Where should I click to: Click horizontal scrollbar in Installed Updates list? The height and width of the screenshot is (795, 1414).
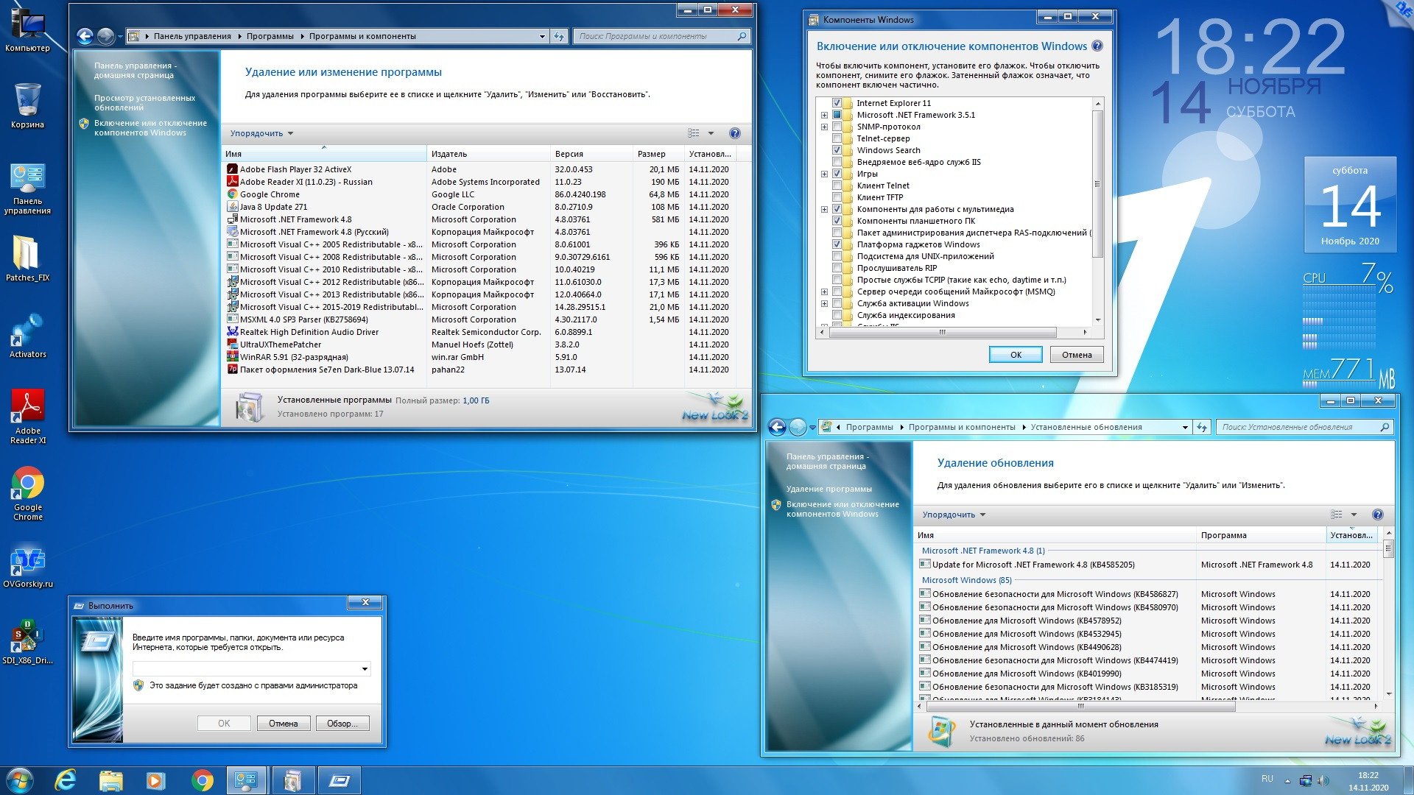[1080, 706]
